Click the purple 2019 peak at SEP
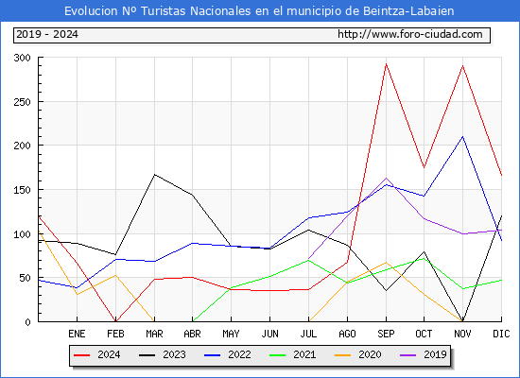The image size is (520, 378). (386, 178)
